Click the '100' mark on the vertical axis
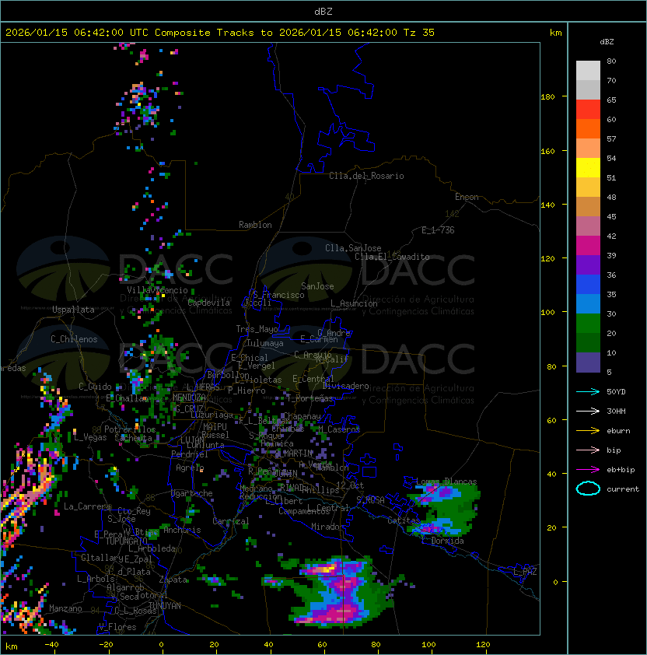This screenshot has height=655, width=647. pyautogui.click(x=547, y=312)
